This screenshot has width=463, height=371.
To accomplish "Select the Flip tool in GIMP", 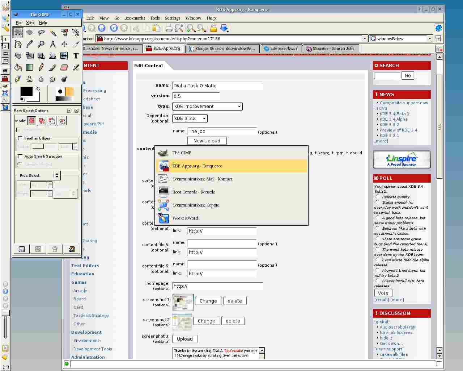I will [x=64, y=56].
